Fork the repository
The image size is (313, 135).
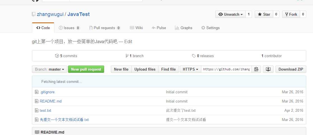(291, 14)
